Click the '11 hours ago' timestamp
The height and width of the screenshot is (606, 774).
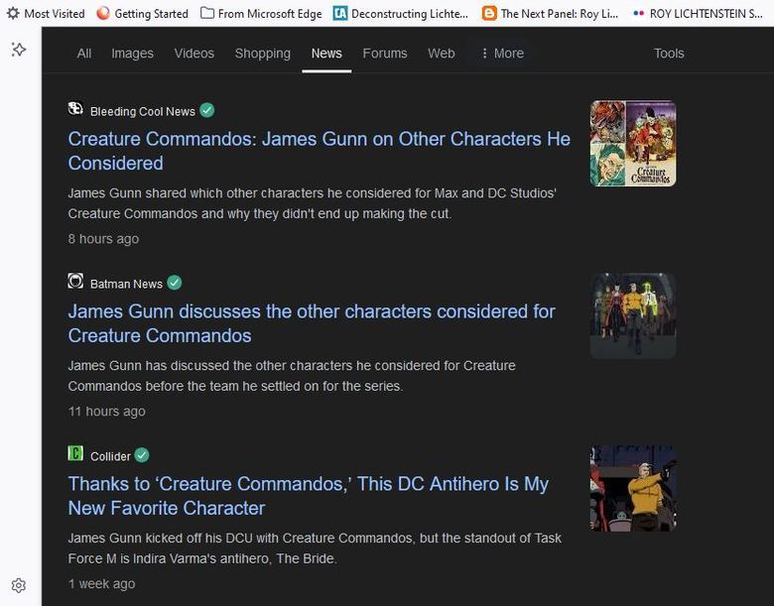[106, 411]
